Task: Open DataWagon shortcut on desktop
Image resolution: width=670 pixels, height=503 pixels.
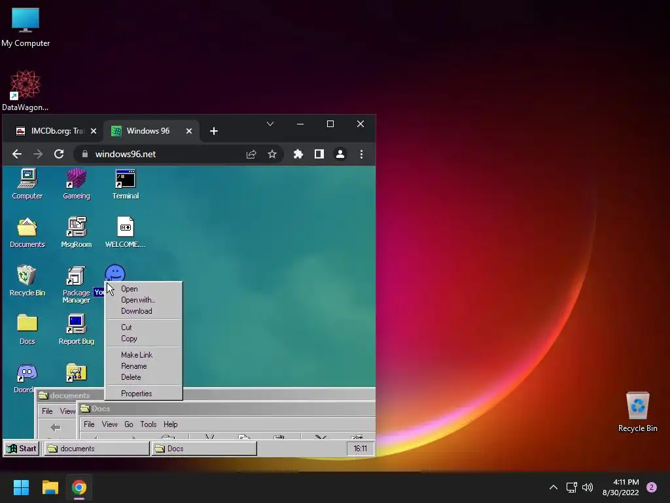Action: [26, 90]
